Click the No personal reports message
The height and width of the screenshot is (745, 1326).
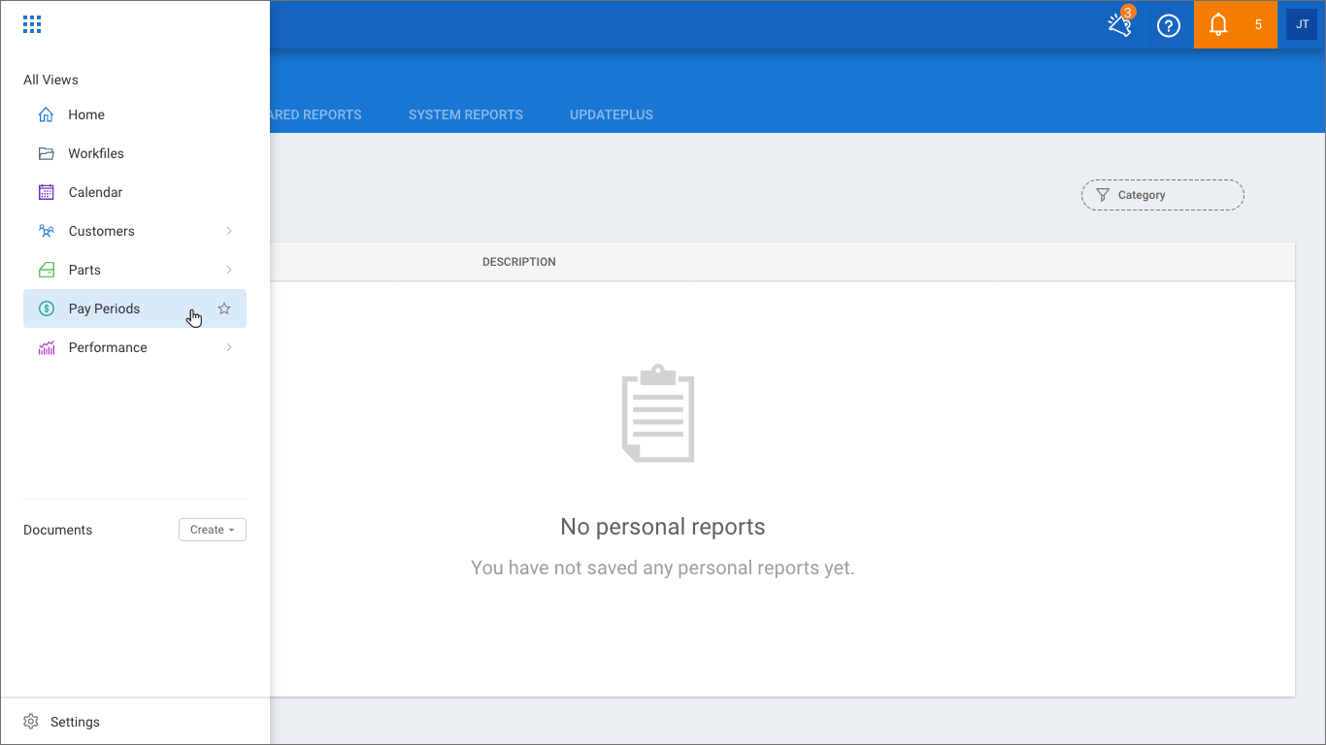(663, 527)
